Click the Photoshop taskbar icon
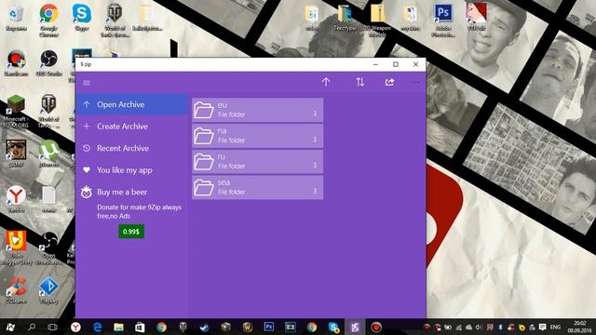Viewport: 596px width, 335px height. [x=269, y=327]
